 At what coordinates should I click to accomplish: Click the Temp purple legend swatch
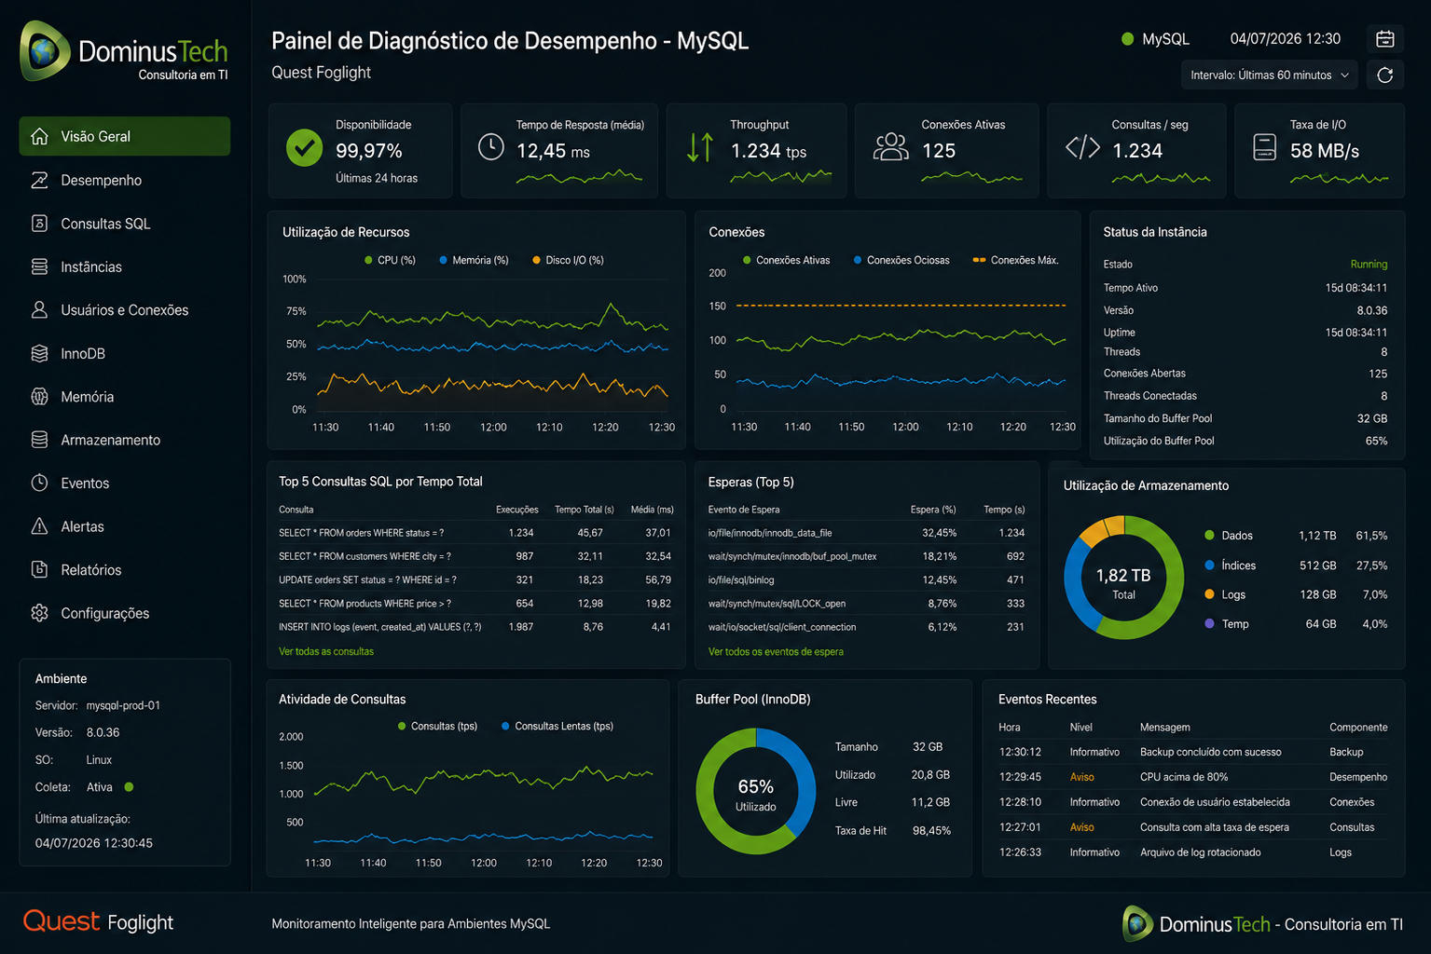pyautogui.click(x=1209, y=624)
